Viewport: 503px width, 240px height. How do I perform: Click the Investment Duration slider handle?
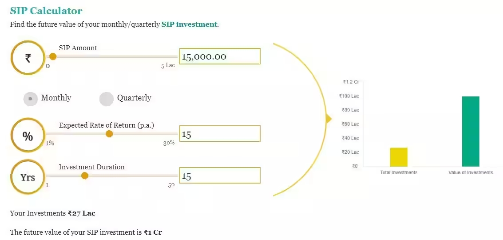[85, 176]
